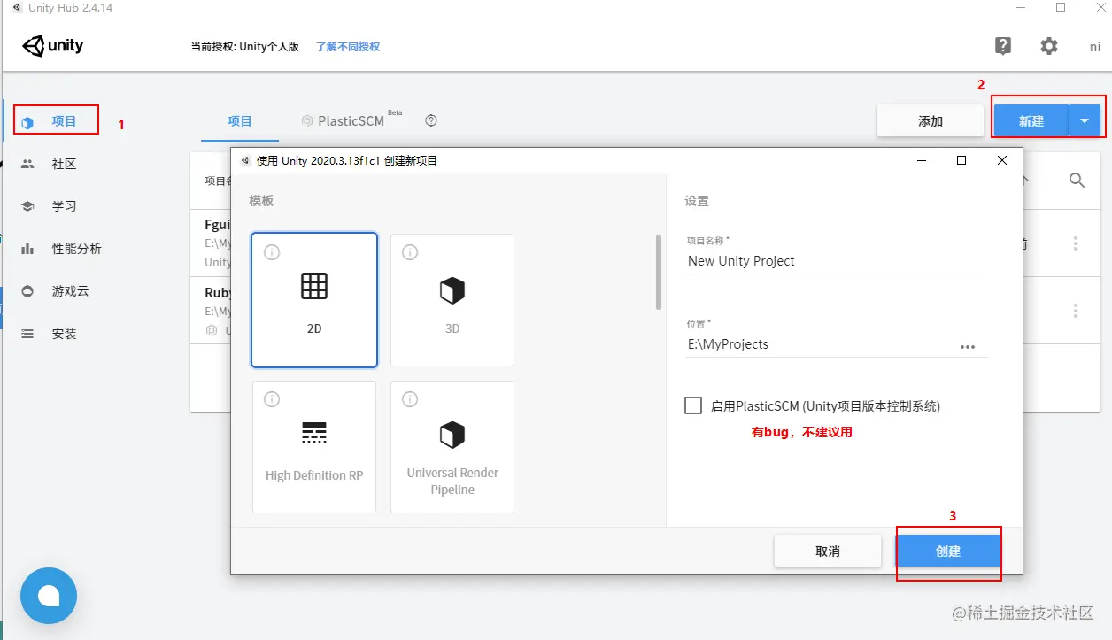Enable the 启用PlasticSCM checkbox

[693, 405]
